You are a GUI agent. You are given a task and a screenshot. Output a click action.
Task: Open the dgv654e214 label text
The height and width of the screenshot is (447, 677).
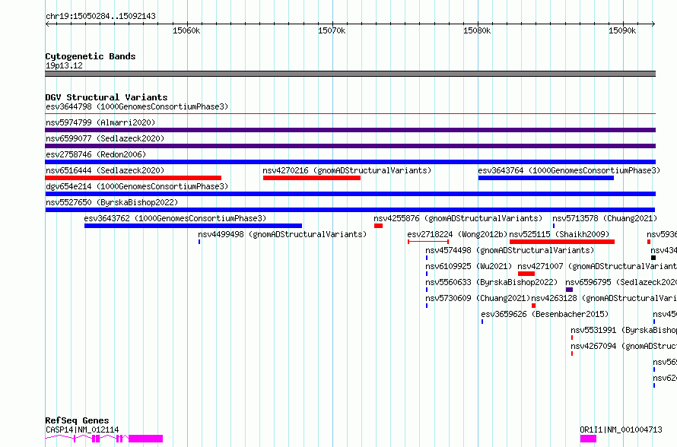(137, 186)
